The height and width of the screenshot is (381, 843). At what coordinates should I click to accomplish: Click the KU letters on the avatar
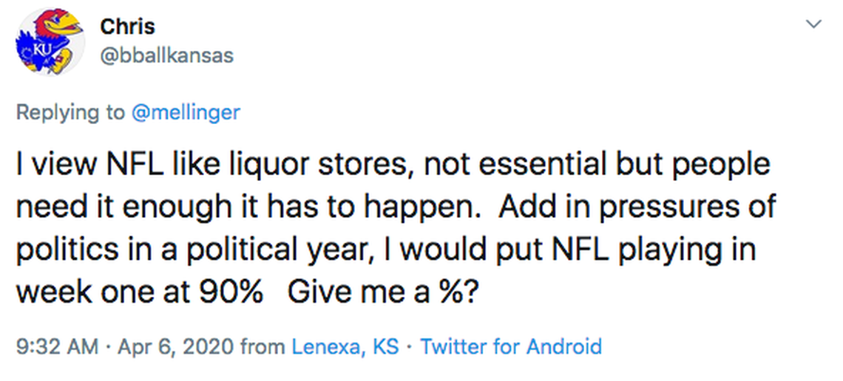34,51
